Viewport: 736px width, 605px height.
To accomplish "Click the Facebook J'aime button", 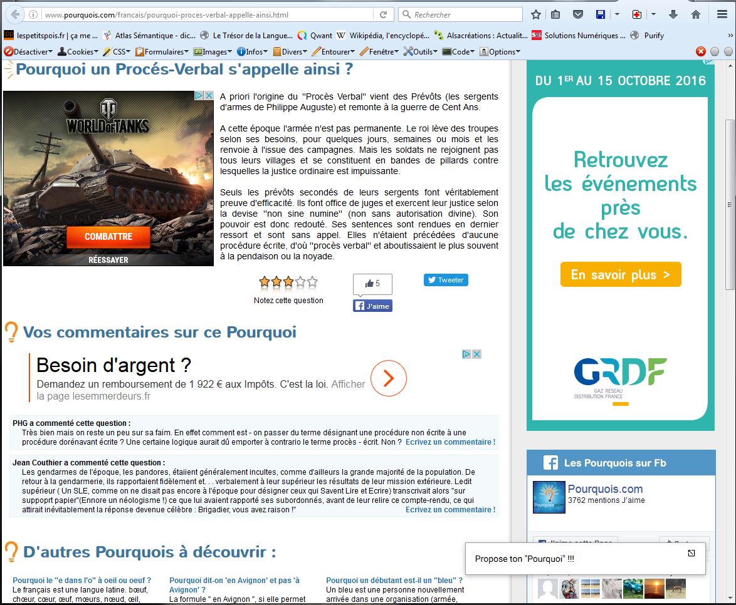I will pos(372,306).
